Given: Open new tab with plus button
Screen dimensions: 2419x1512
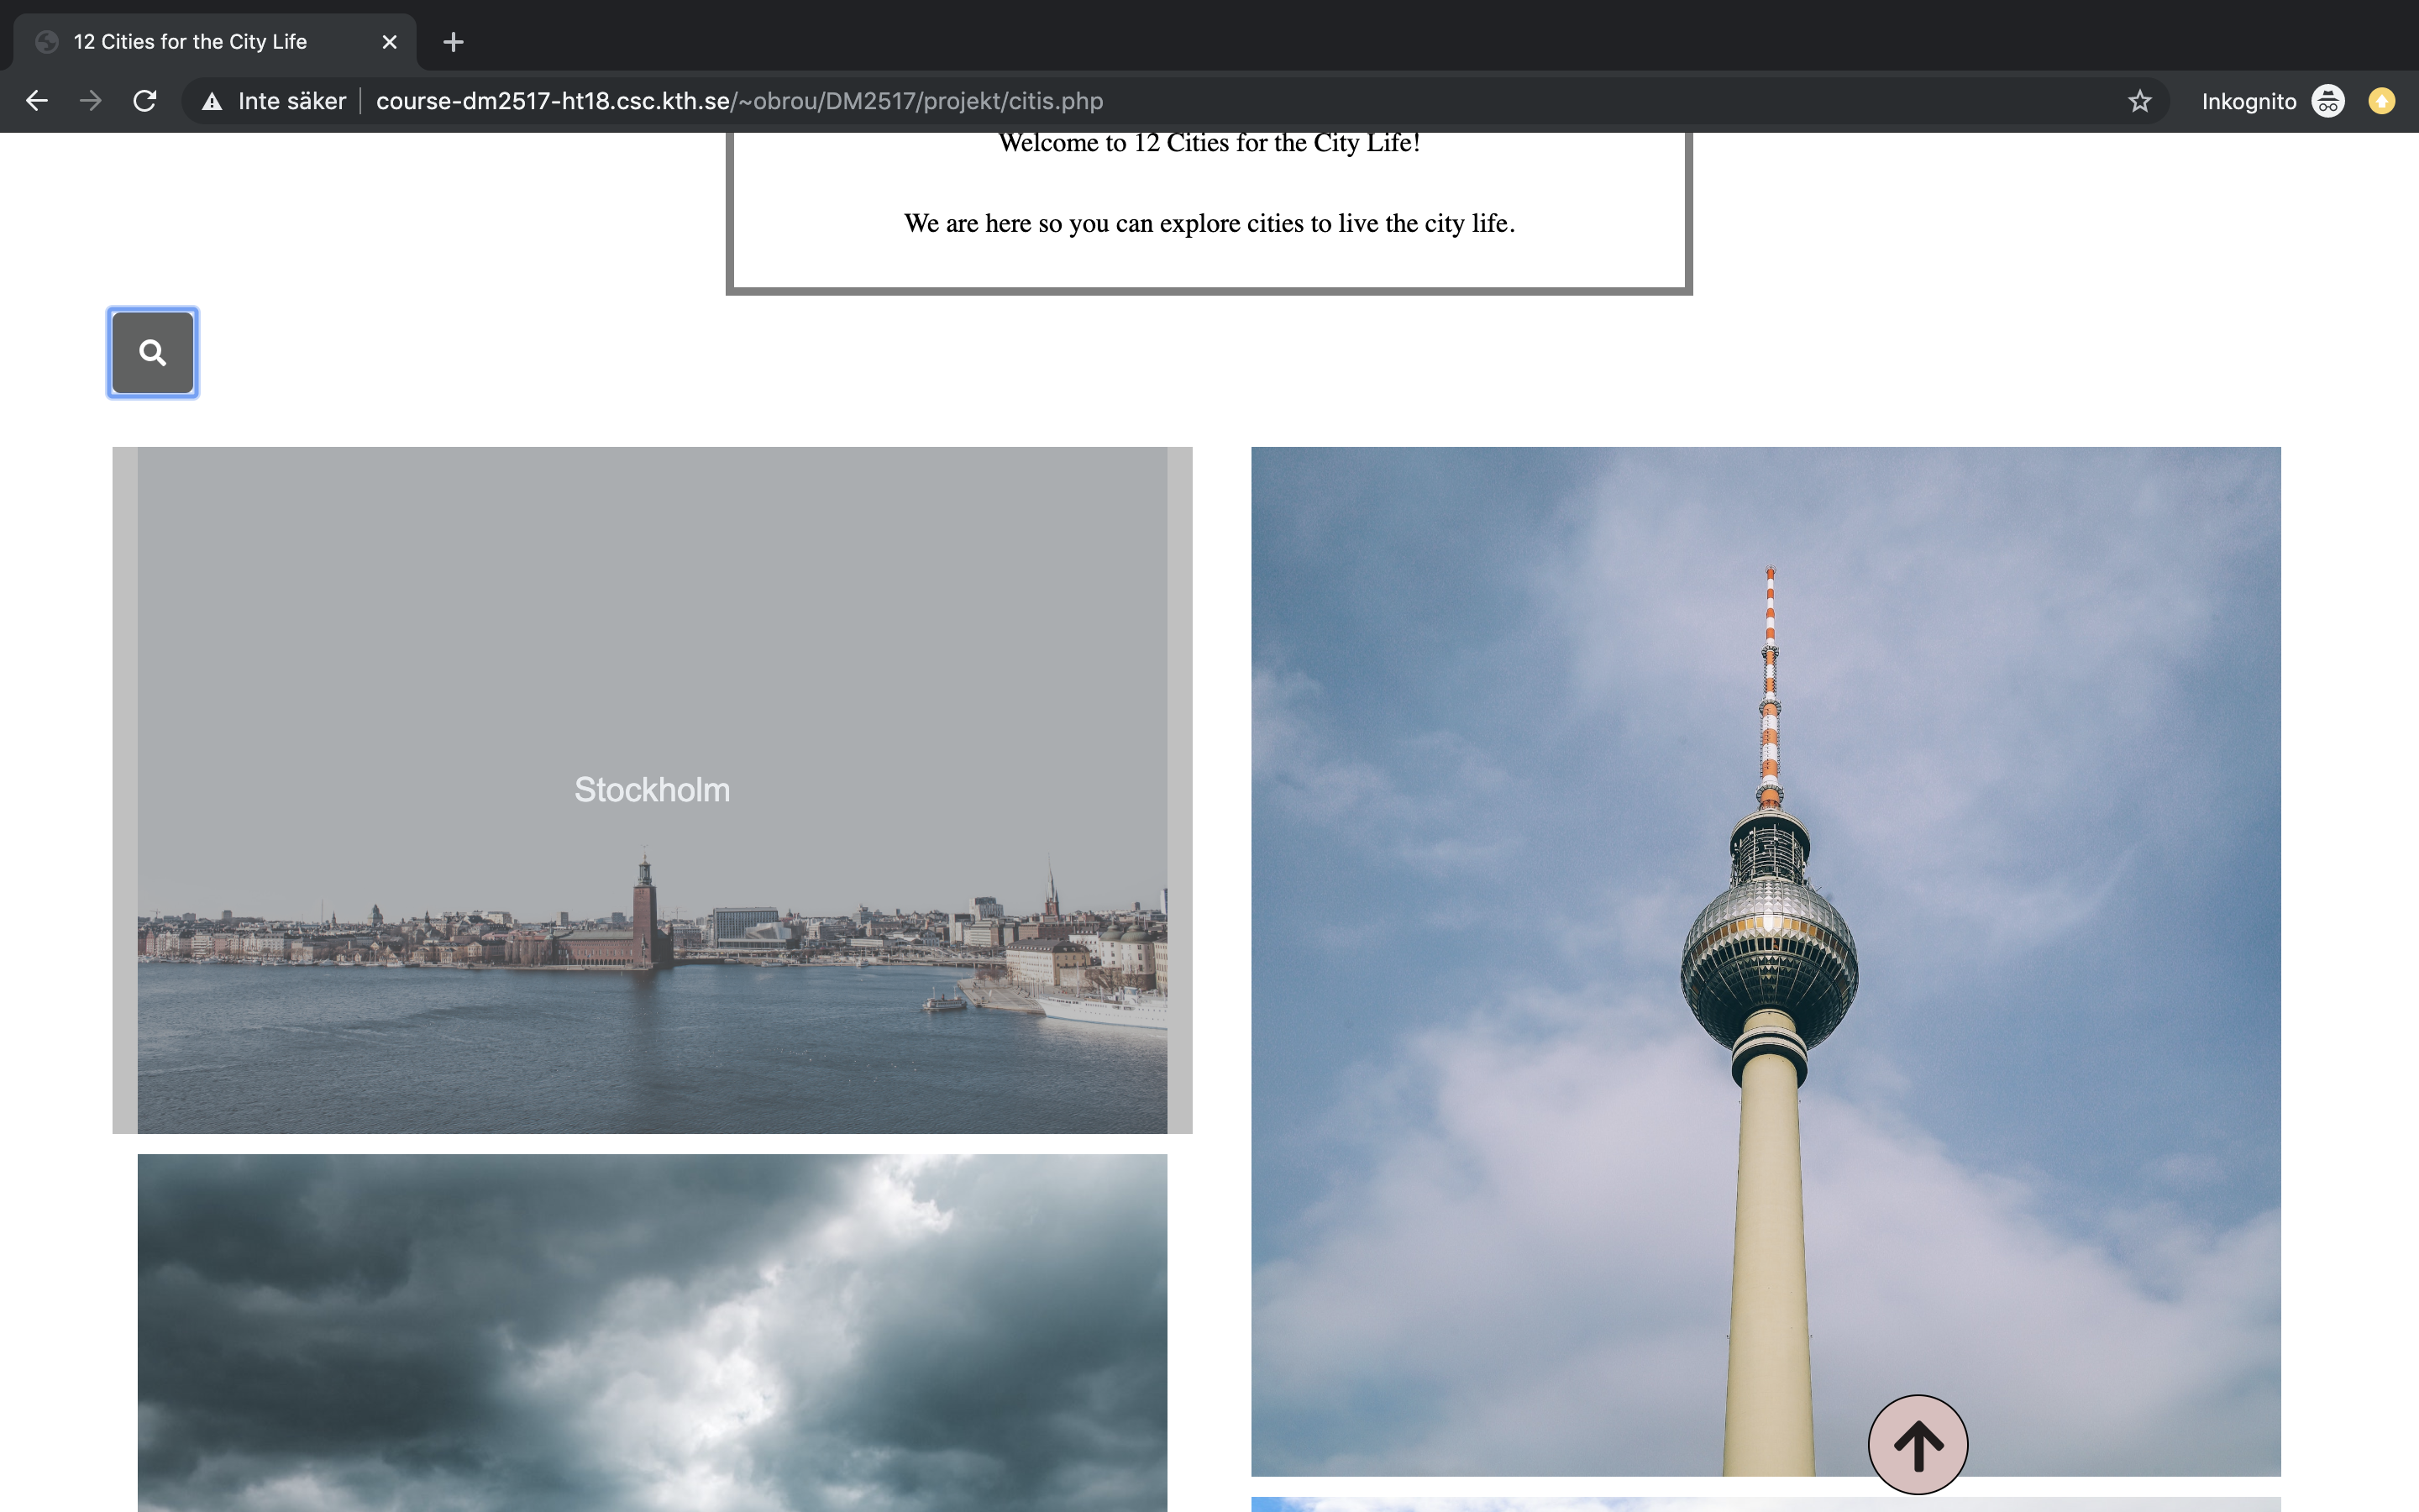Looking at the screenshot, I should tap(453, 42).
